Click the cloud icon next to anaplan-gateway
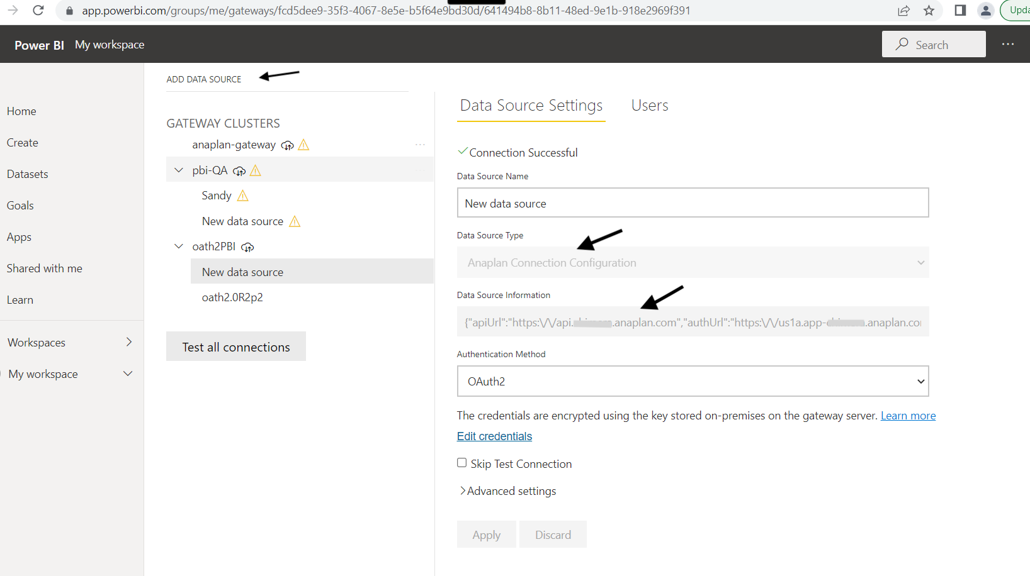Image resolution: width=1030 pixels, height=576 pixels. (287, 145)
